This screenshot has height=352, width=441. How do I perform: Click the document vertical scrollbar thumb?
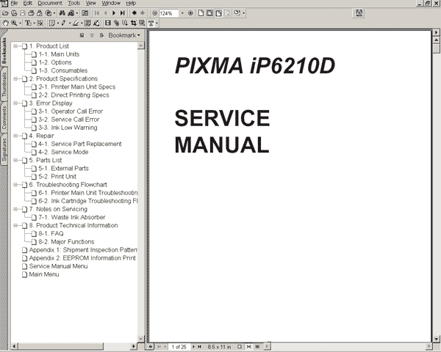pyautogui.click(x=436, y=48)
